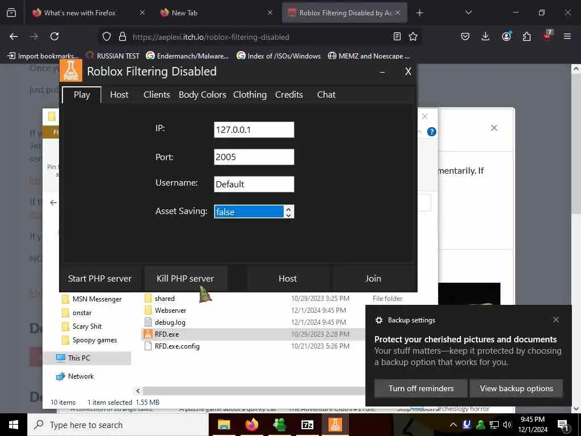Screen dimensions: 581x436
Task: Click Start PHP server button
Action: tap(100, 278)
